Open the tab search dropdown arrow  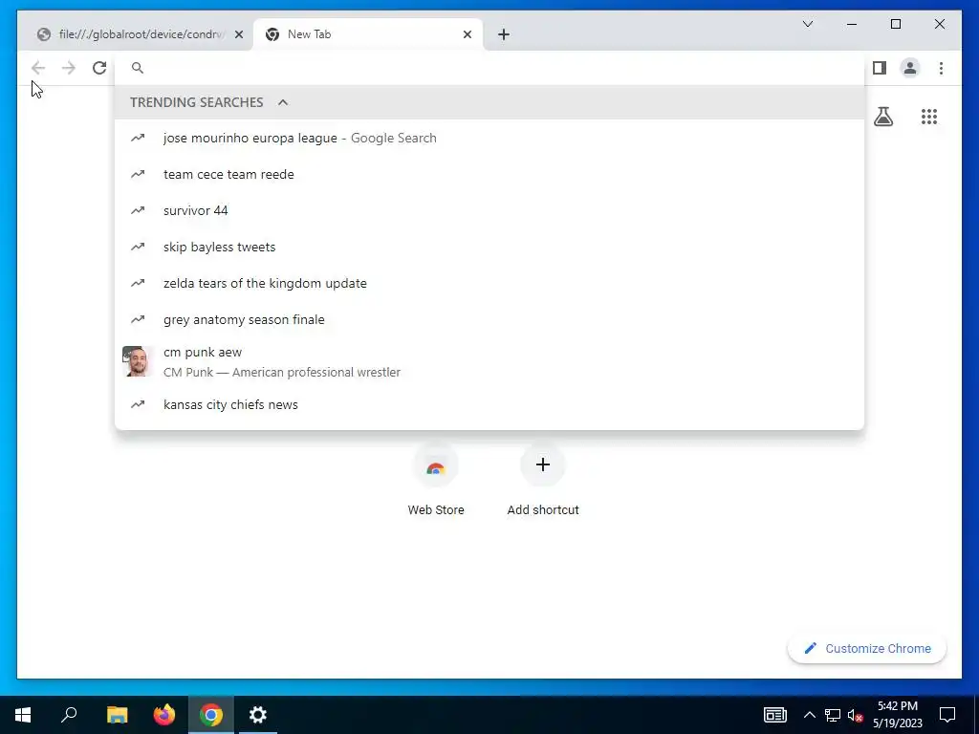click(807, 24)
